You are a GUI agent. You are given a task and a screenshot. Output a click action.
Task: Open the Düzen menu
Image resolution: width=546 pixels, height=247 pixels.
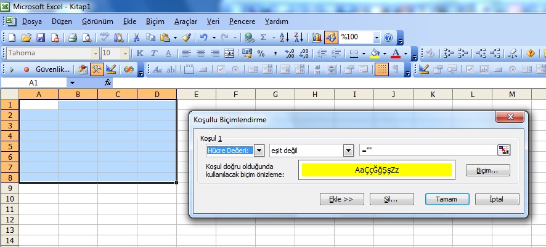[x=62, y=22]
